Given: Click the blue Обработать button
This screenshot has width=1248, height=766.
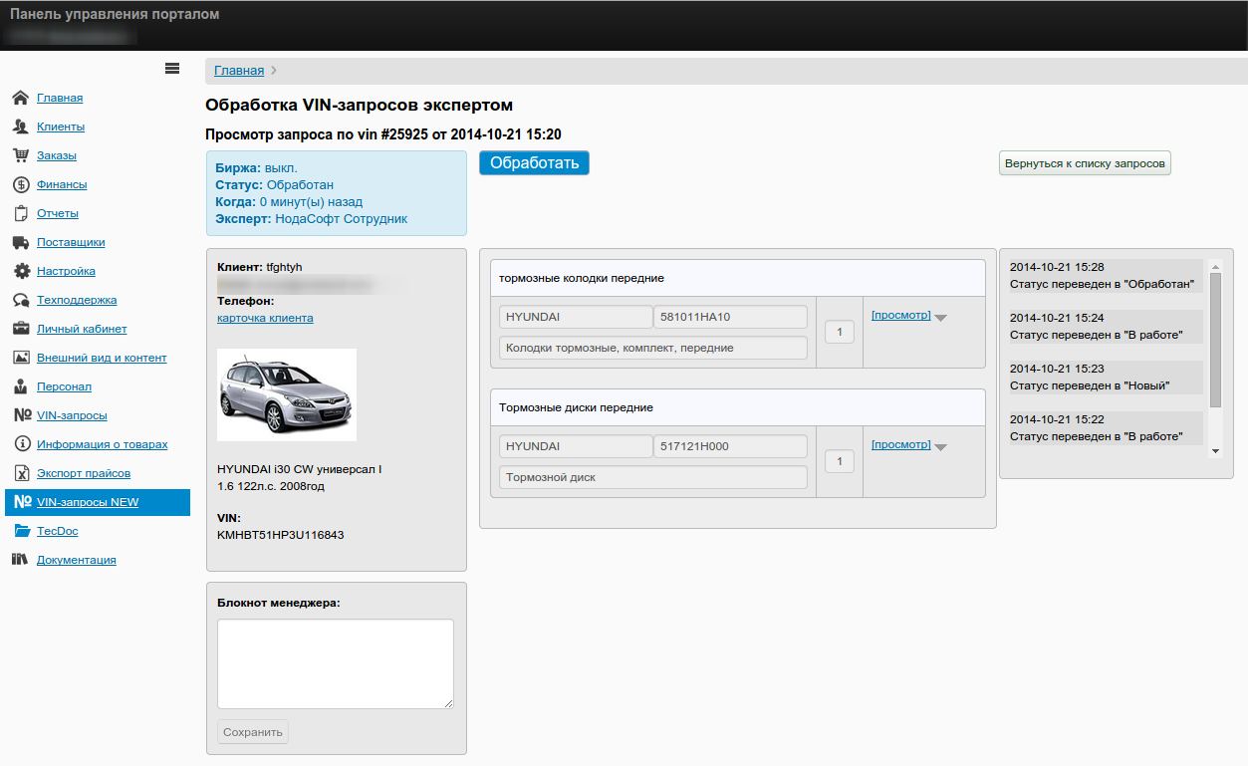Looking at the screenshot, I should pyautogui.click(x=534, y=163).
